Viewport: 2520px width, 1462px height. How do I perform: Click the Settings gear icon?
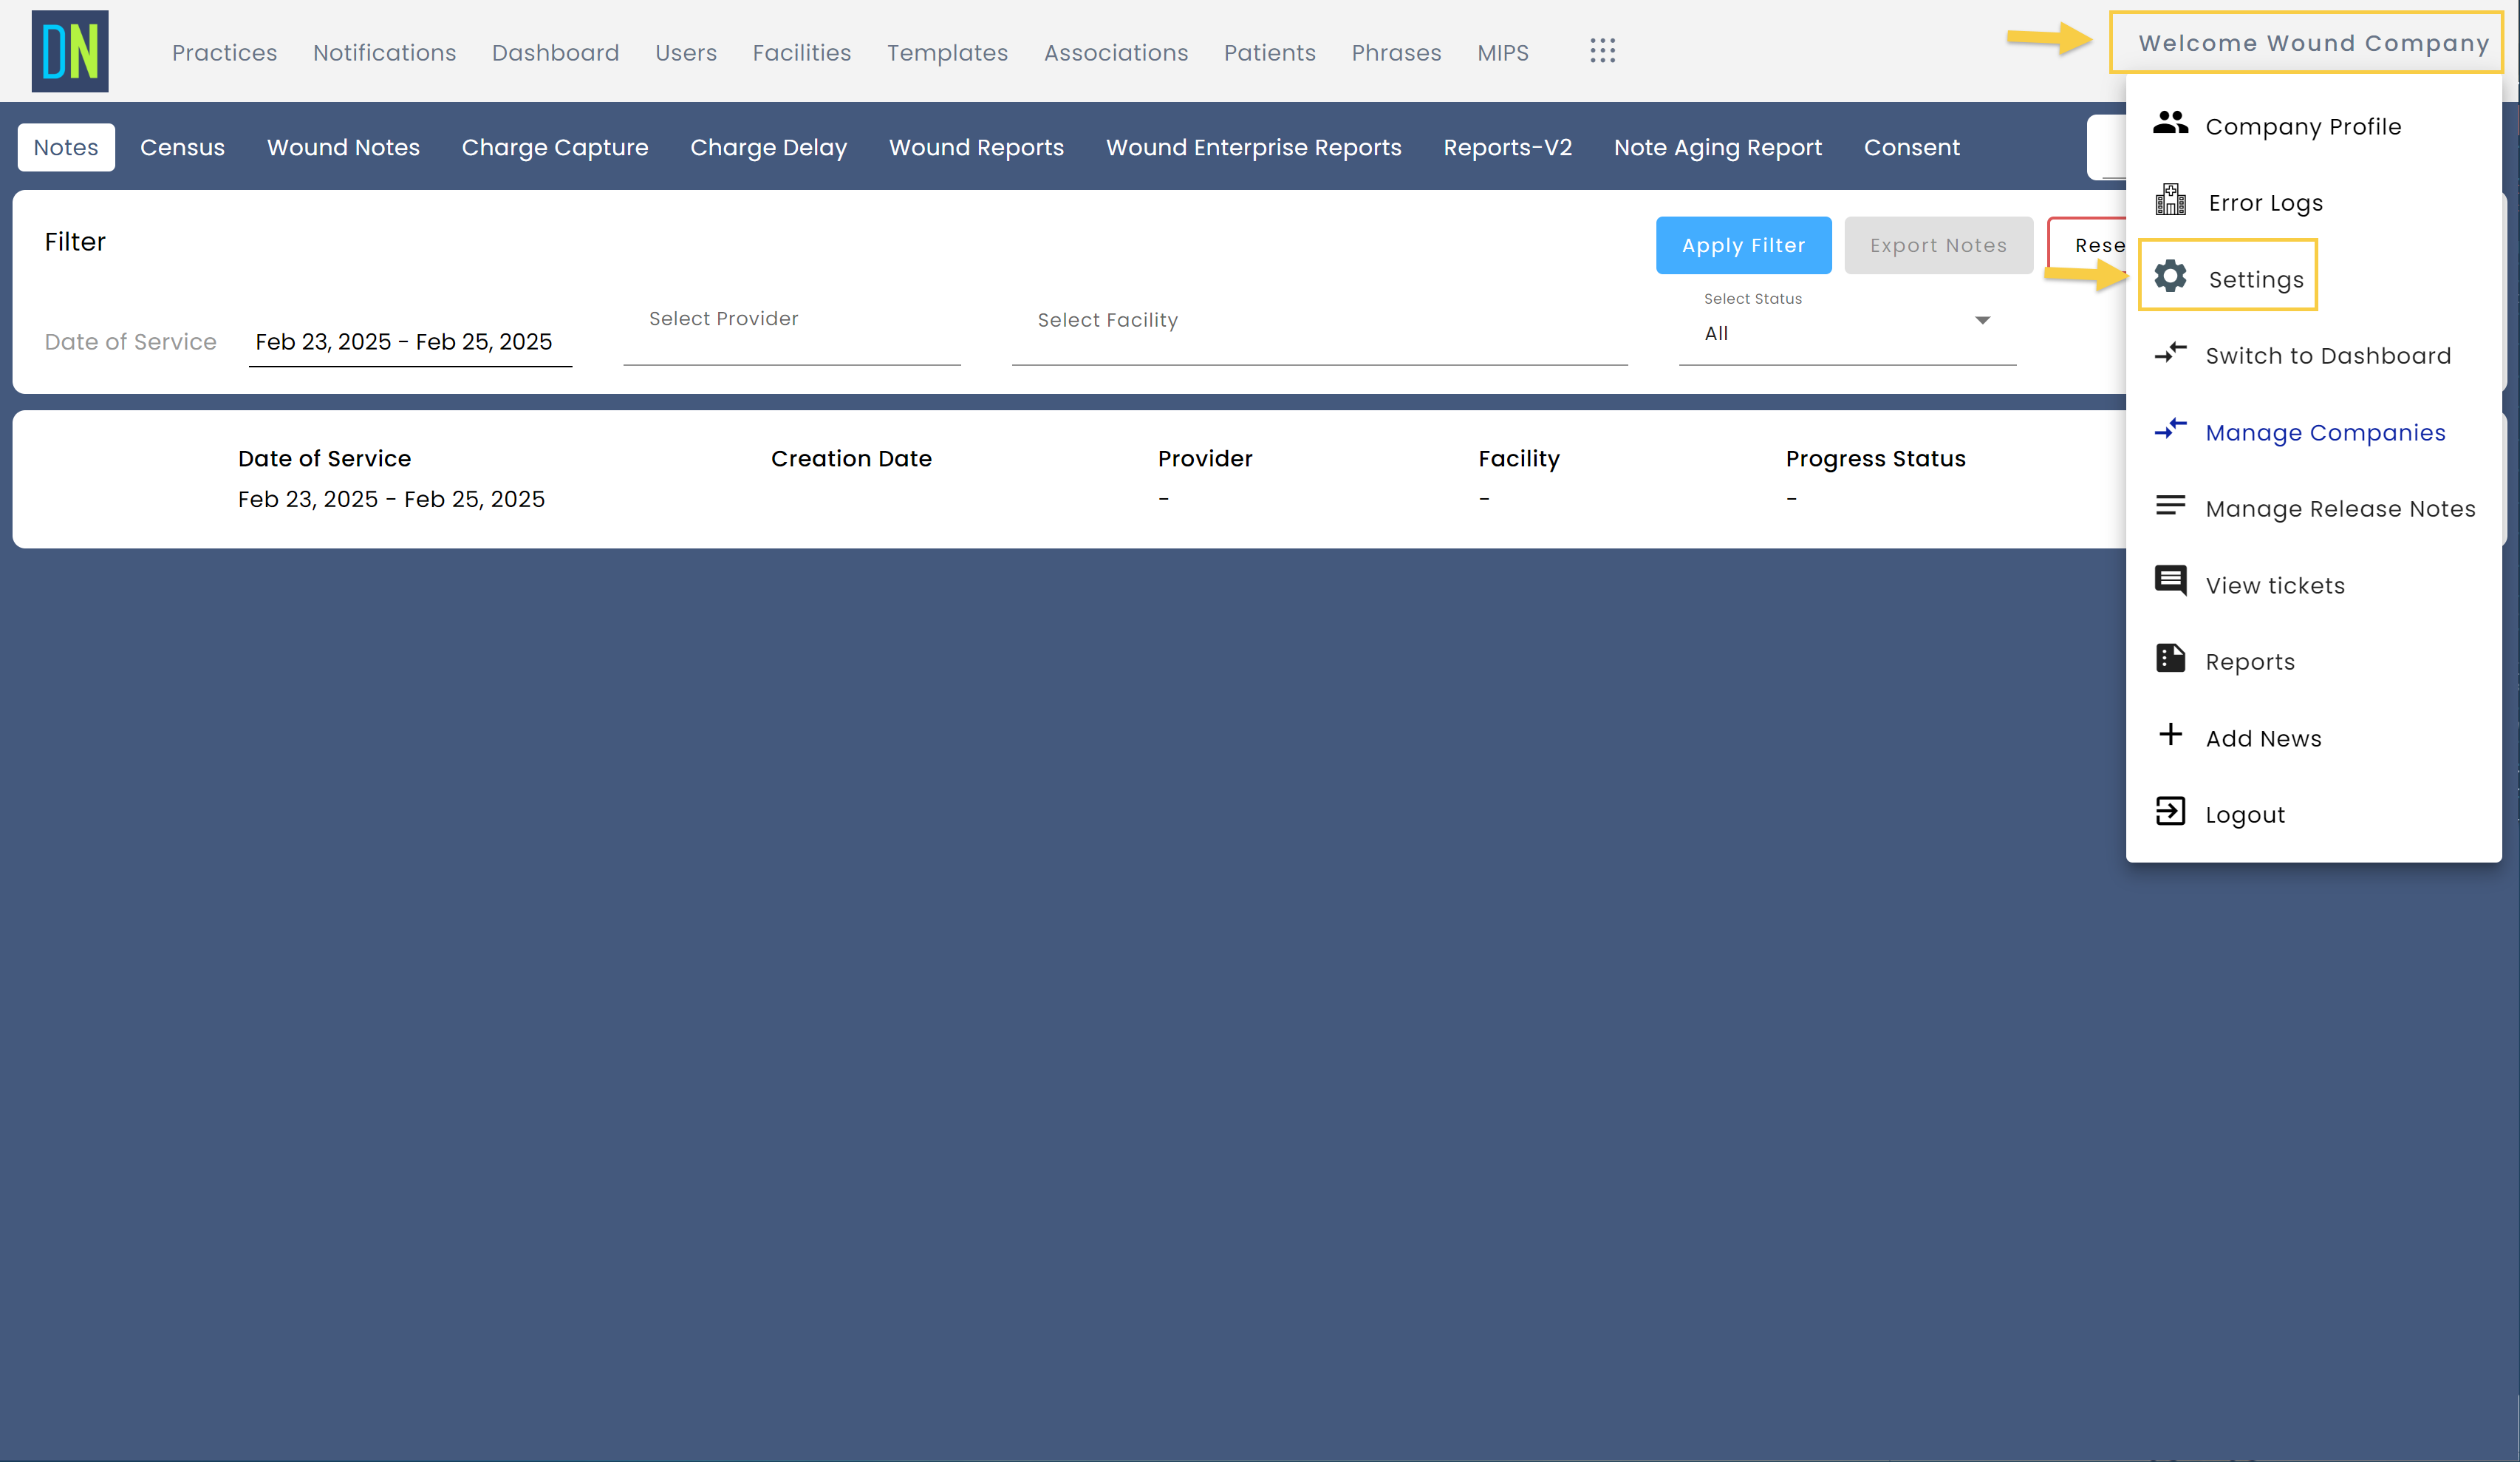tap(2170, 276)
